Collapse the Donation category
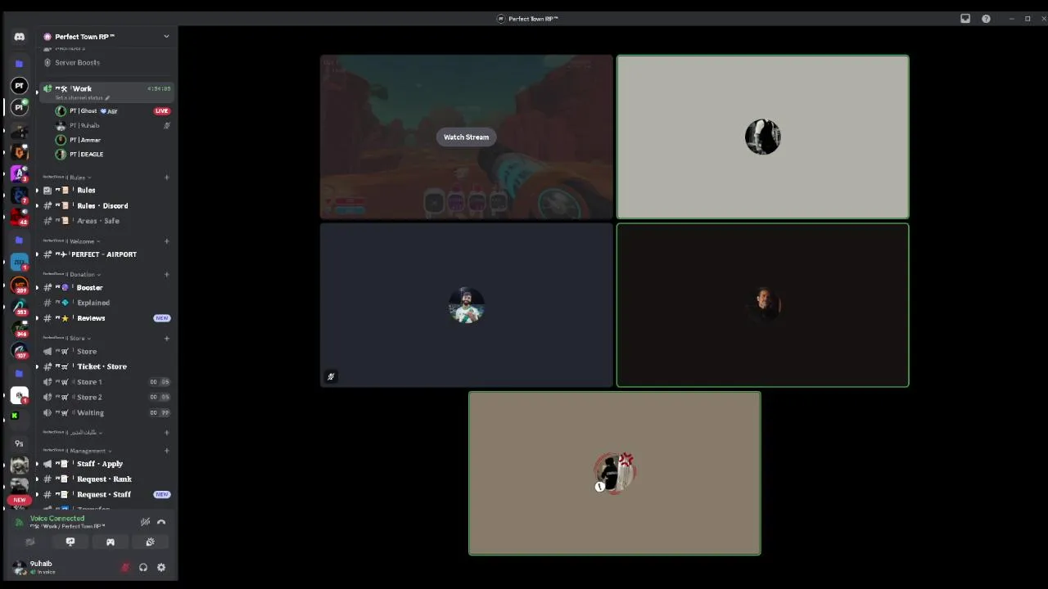This screenshot has height=589, width=1048. pyautogui.click(x=72, y=274)
